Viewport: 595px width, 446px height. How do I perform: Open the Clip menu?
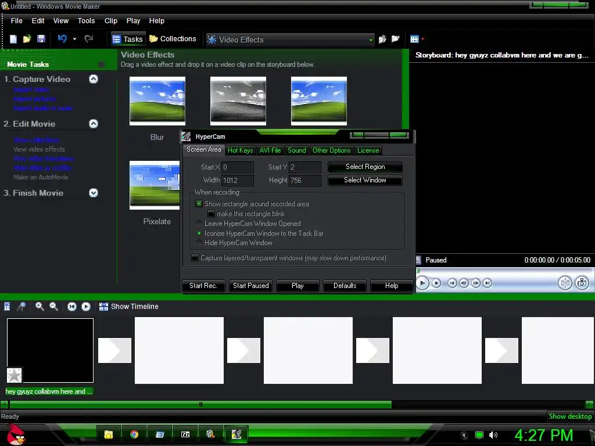point(111,21)
